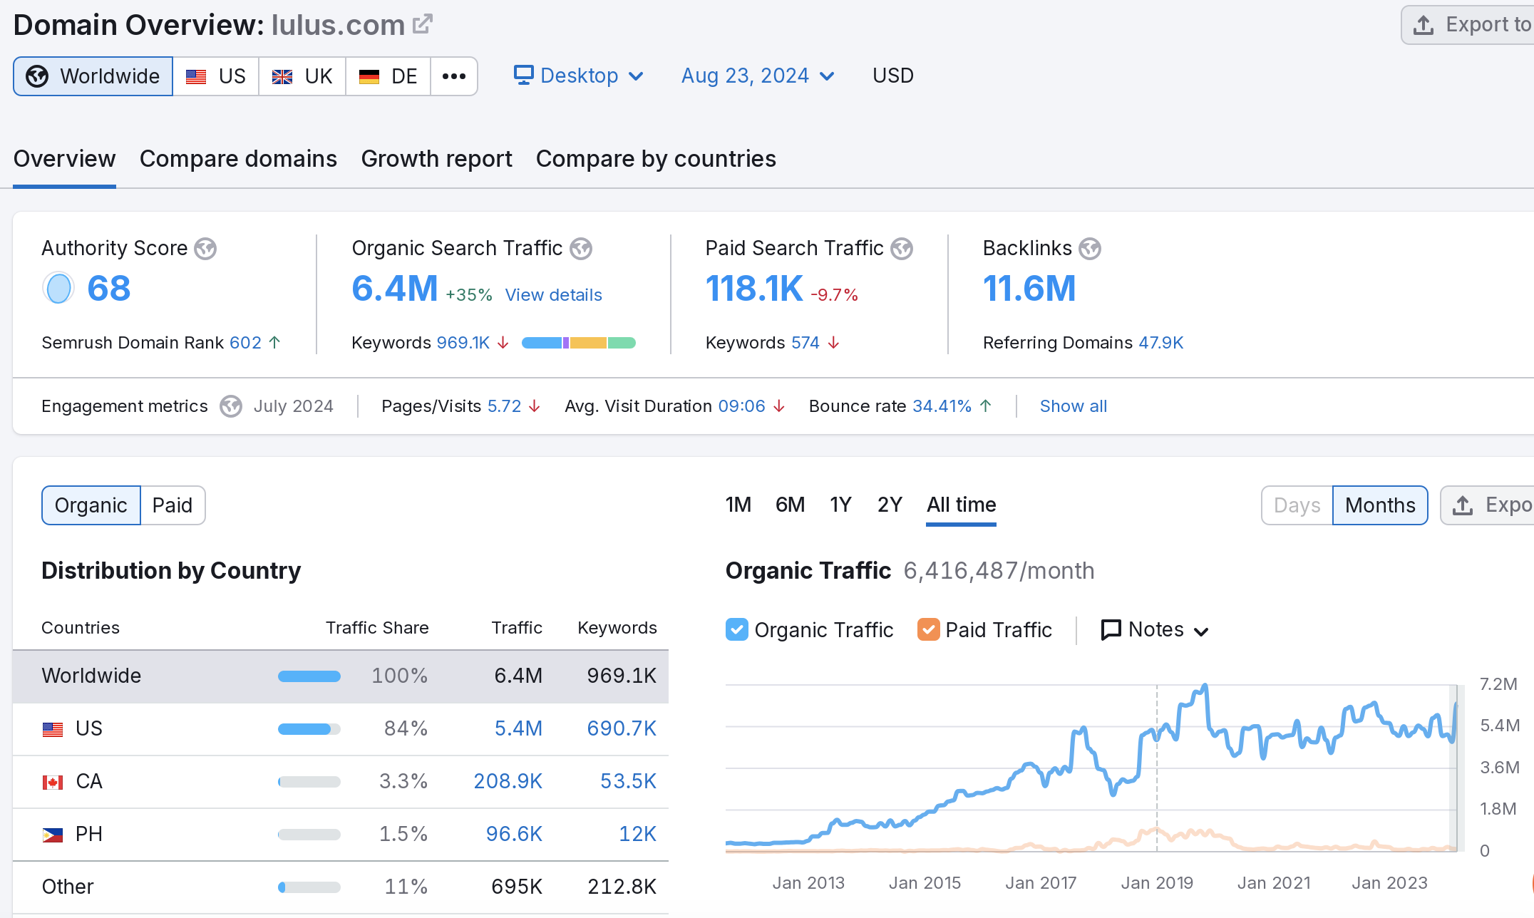Image resolution: width=1534 pixels, height=918 pixels.
Task: Open lulus.com external link icon
Action: tap(422, 24)
